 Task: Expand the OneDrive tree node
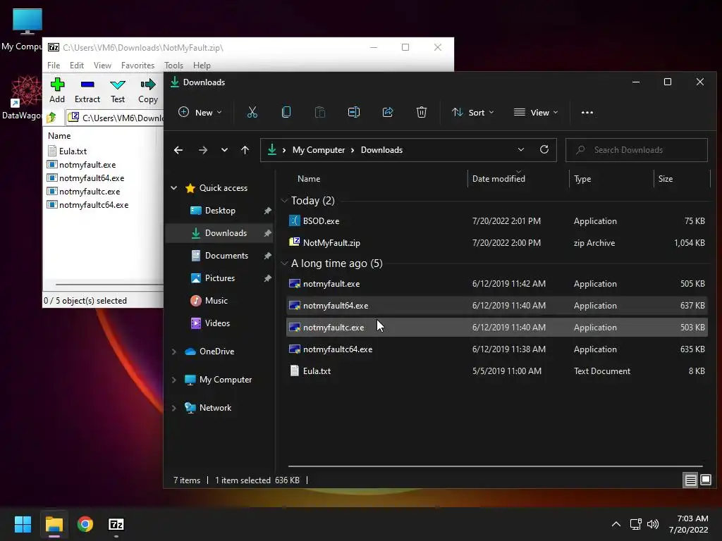(174, 352)
